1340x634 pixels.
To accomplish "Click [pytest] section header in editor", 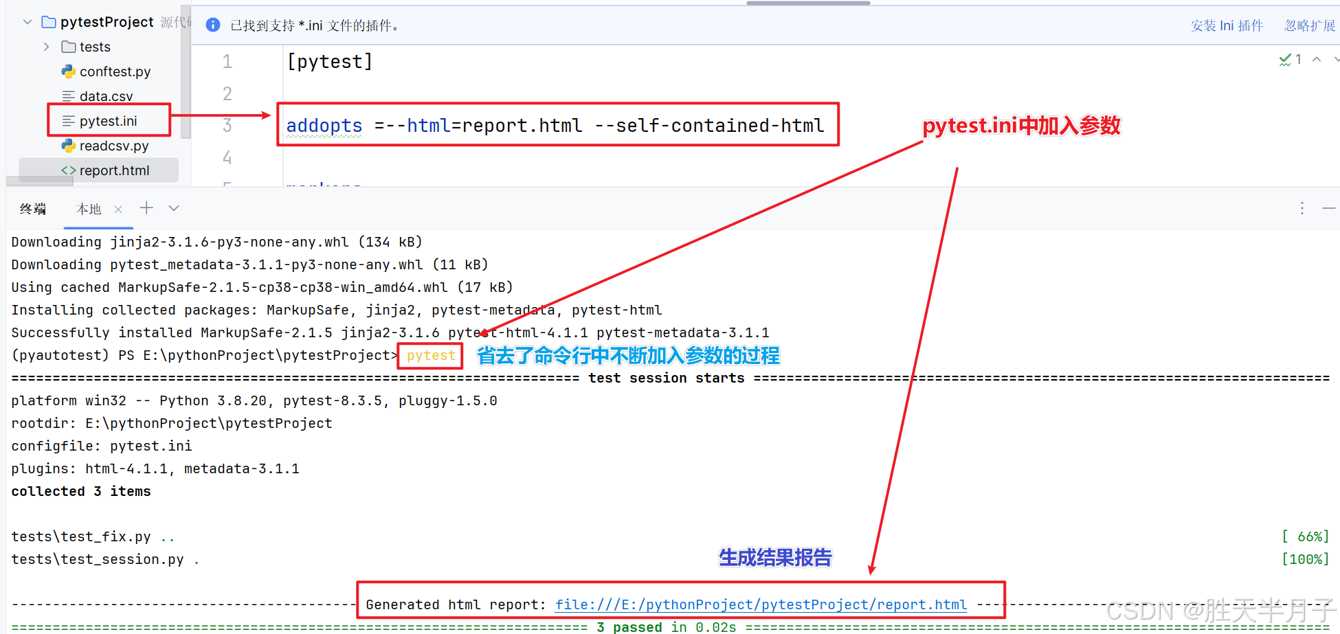I will click(x=330, y=62).
